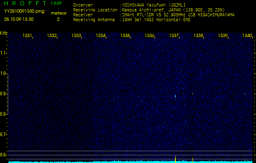Click the bright meteor echo below 1337
Viewport: 256px width, 163px height.
(175, 97)
